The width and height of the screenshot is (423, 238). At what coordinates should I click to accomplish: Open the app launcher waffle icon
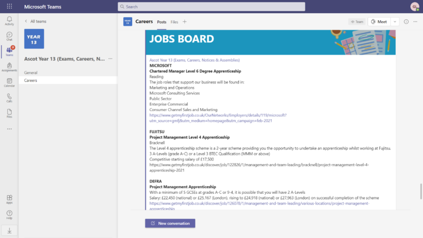pos(9,6)
